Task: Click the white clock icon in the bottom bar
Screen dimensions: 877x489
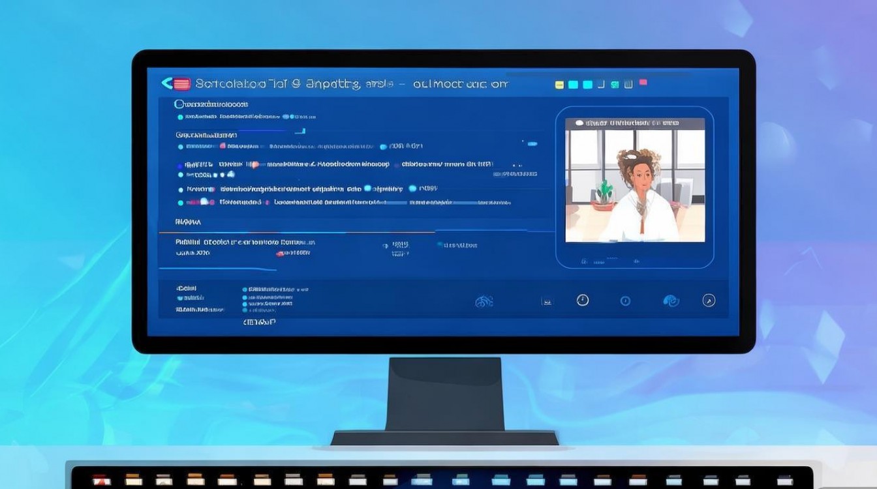Action: 583,300
